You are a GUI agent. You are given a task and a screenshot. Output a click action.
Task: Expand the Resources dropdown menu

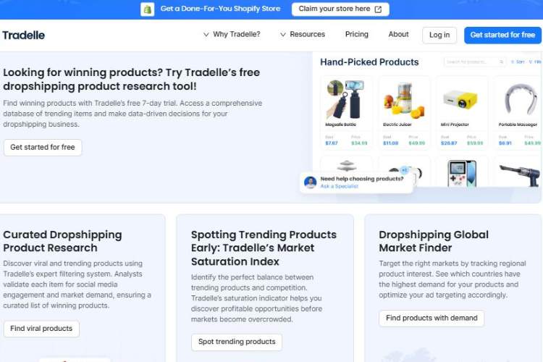coord(303,35)
